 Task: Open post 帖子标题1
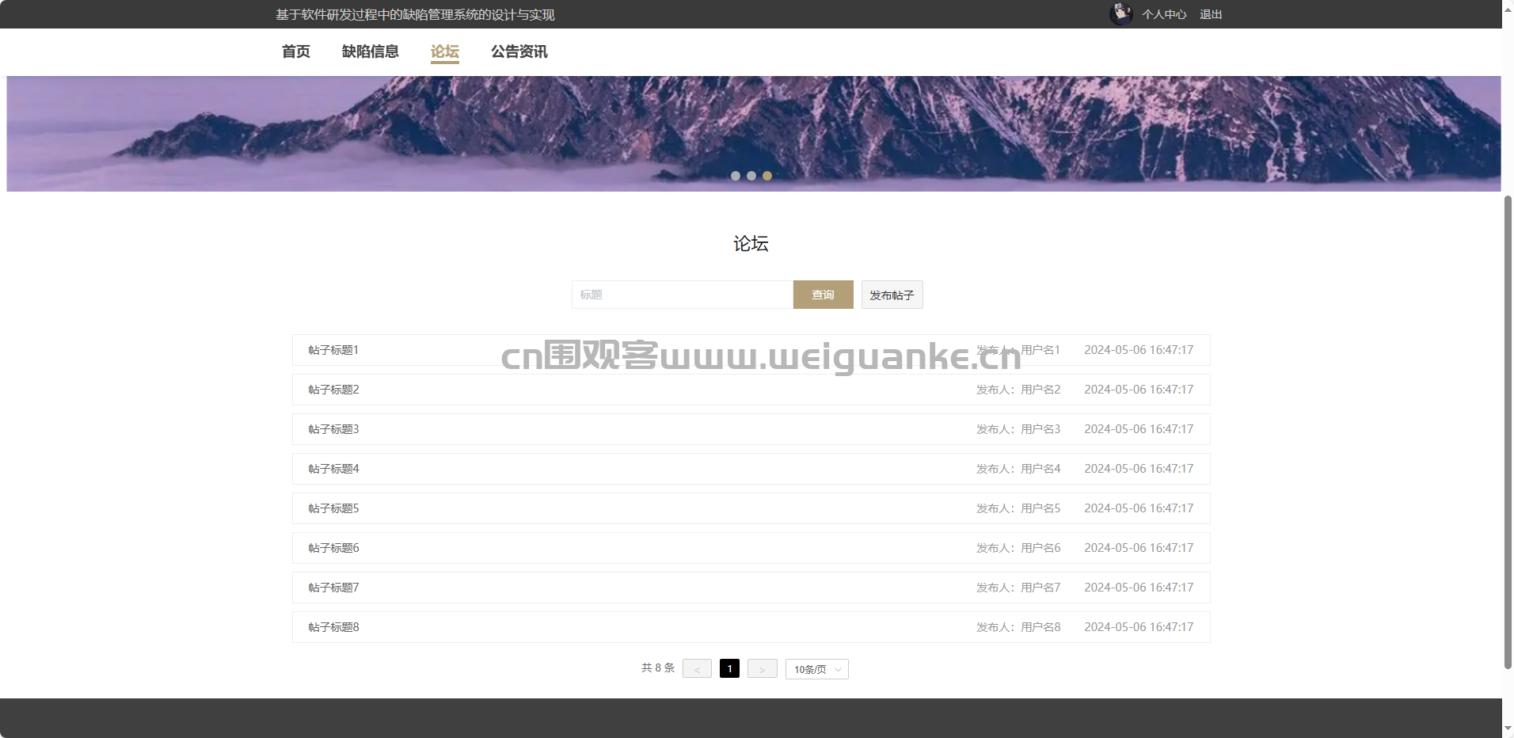(333, 350)
